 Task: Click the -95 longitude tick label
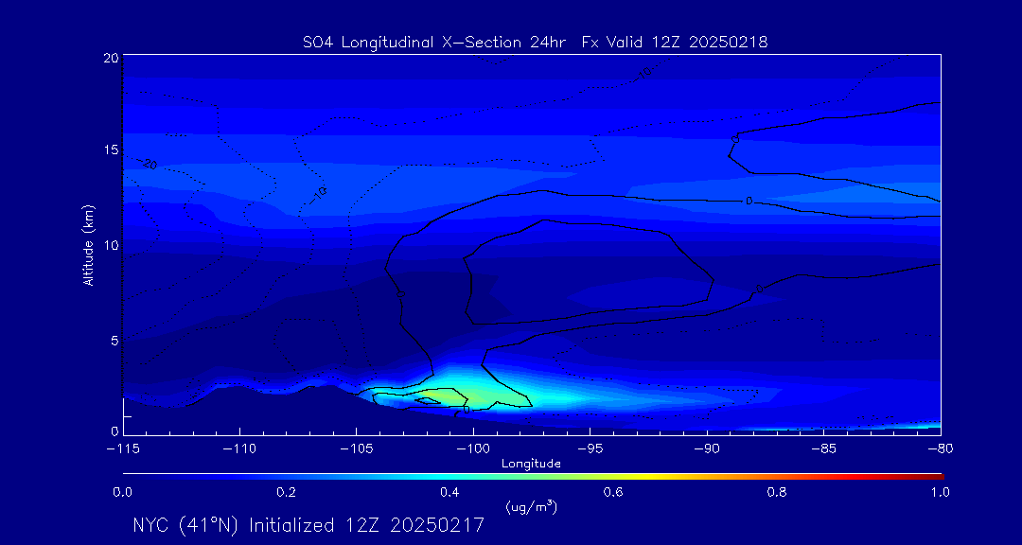[x=590, y=449]
